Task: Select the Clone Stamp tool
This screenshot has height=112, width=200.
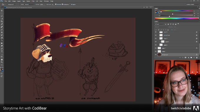Action: (x=2, y=32)
